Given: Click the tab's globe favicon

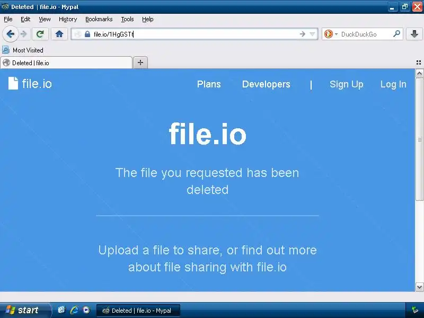Looking at the screenshot, I should (6, 63).
